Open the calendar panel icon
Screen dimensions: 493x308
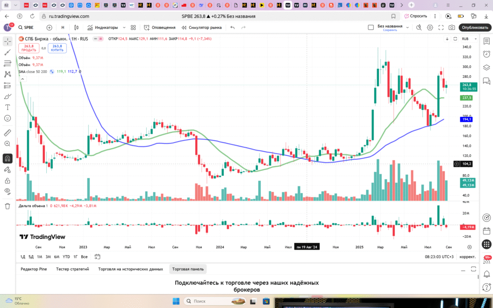tap(486, 231)
